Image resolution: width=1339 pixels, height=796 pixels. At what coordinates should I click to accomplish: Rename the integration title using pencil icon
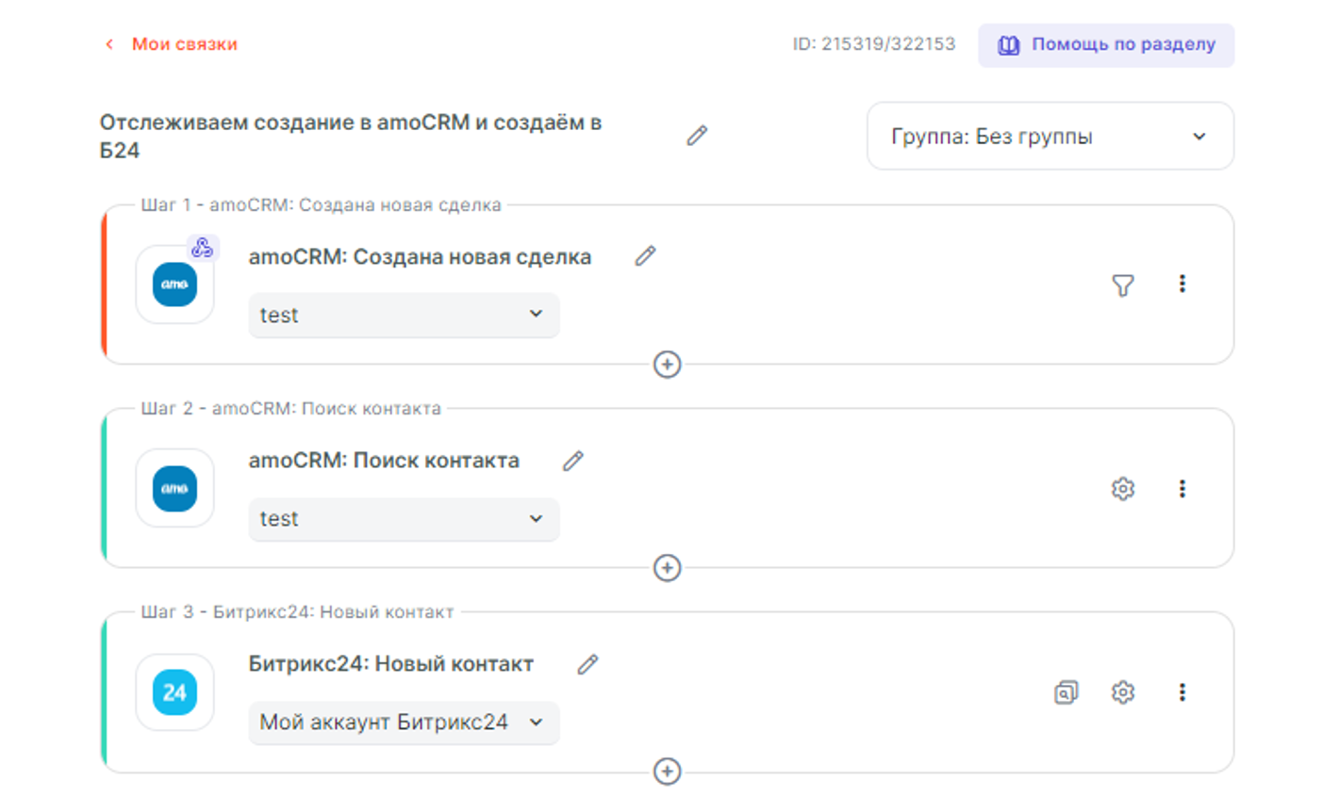click(697, 136)
